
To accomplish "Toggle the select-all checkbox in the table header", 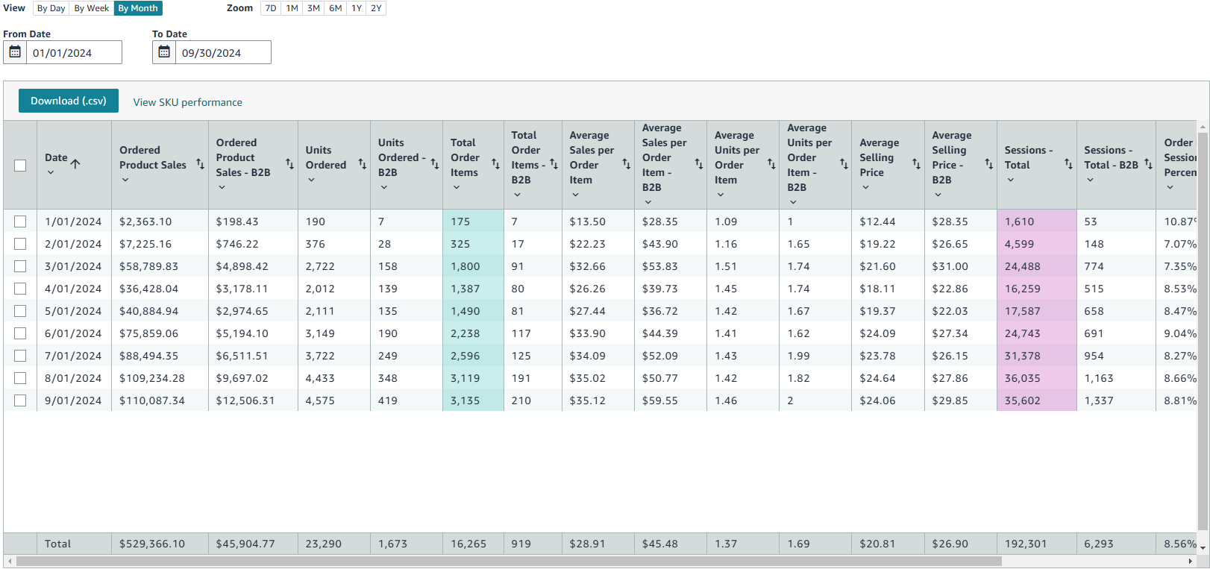I will coord(20,166).
